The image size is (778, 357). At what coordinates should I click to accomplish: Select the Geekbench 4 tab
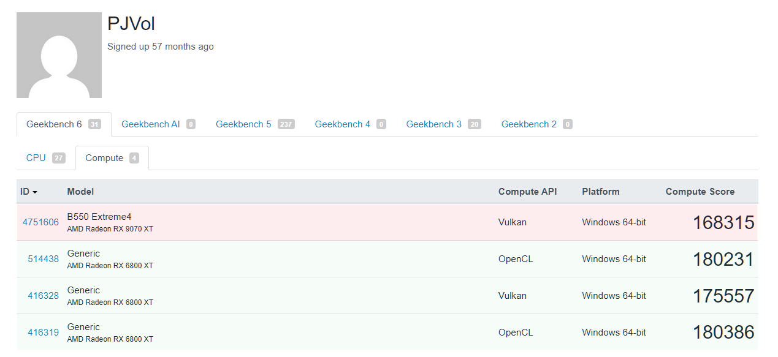point(343,124)
